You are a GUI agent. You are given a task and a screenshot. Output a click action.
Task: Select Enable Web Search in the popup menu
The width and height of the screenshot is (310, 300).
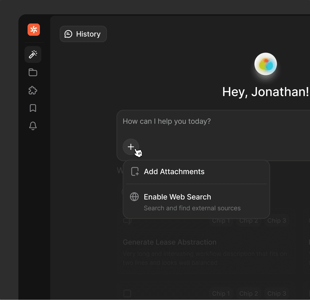click(196, 202)
